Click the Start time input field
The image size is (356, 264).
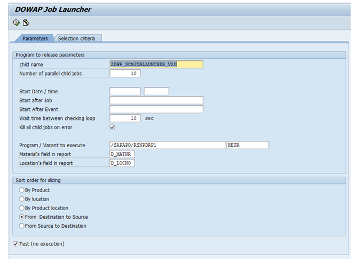tap(156, 91)
